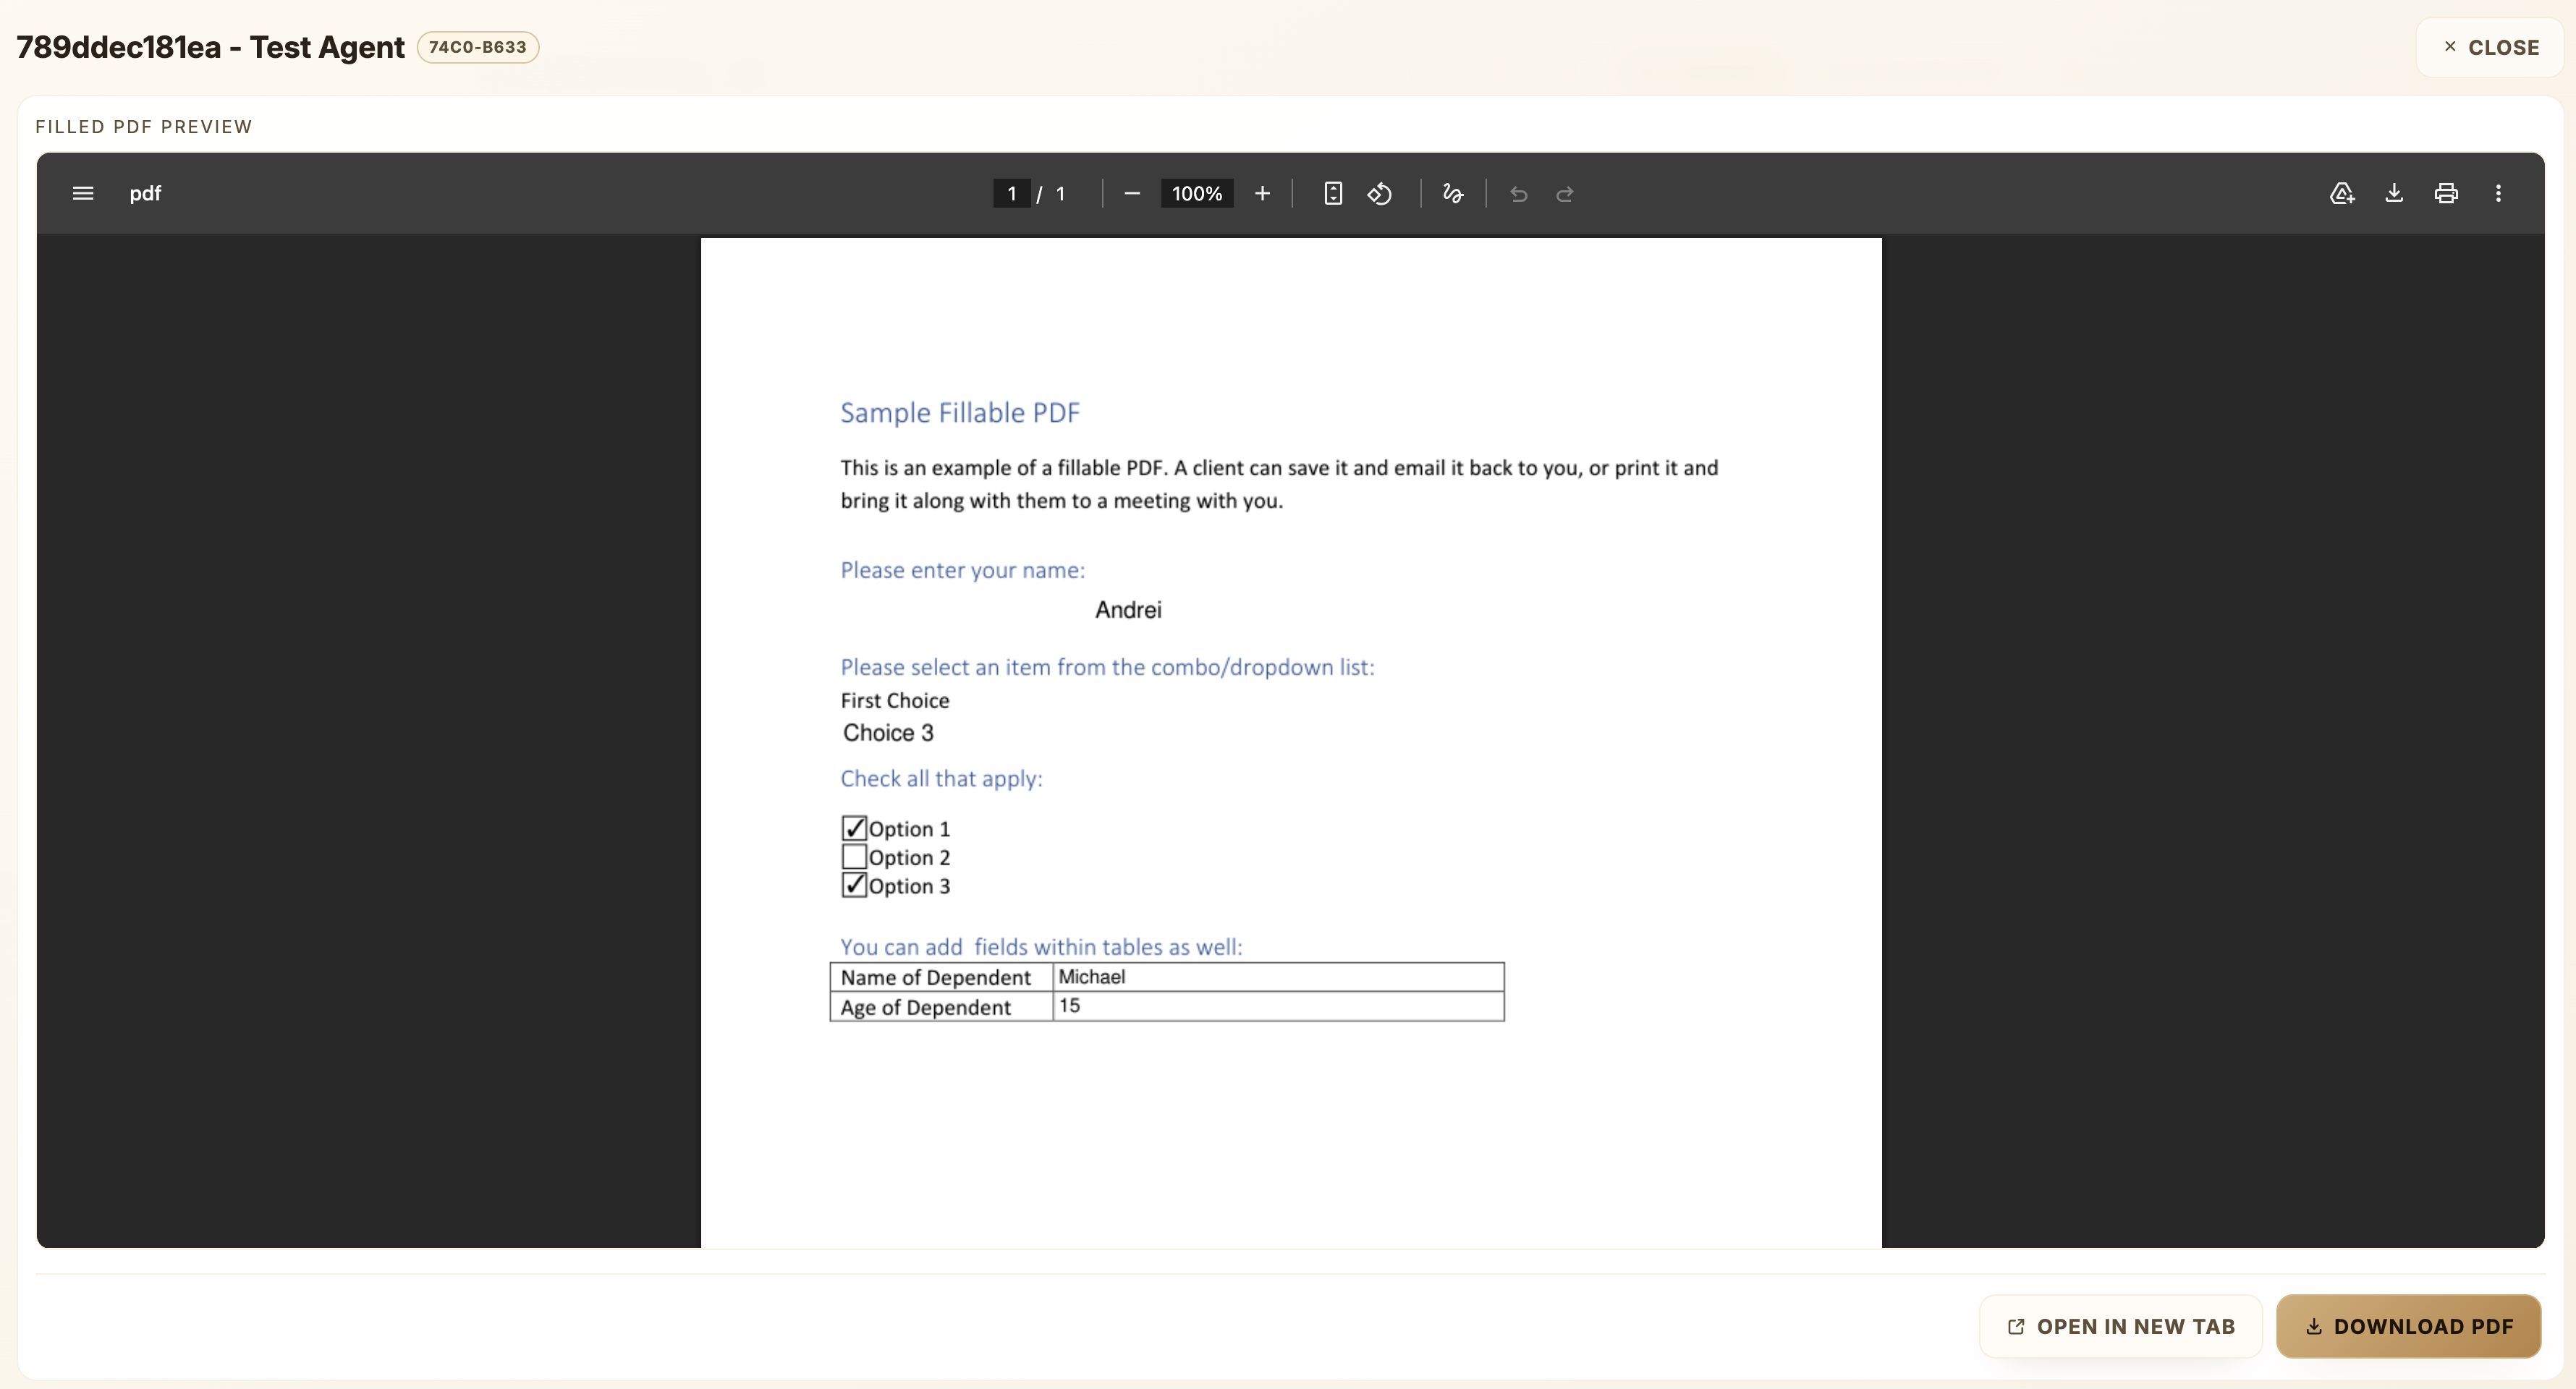Image resolution: width=2576 pixels, height=1389 pixels.
Task: Click the Michael dependent name field
Action: point(1277,977)
